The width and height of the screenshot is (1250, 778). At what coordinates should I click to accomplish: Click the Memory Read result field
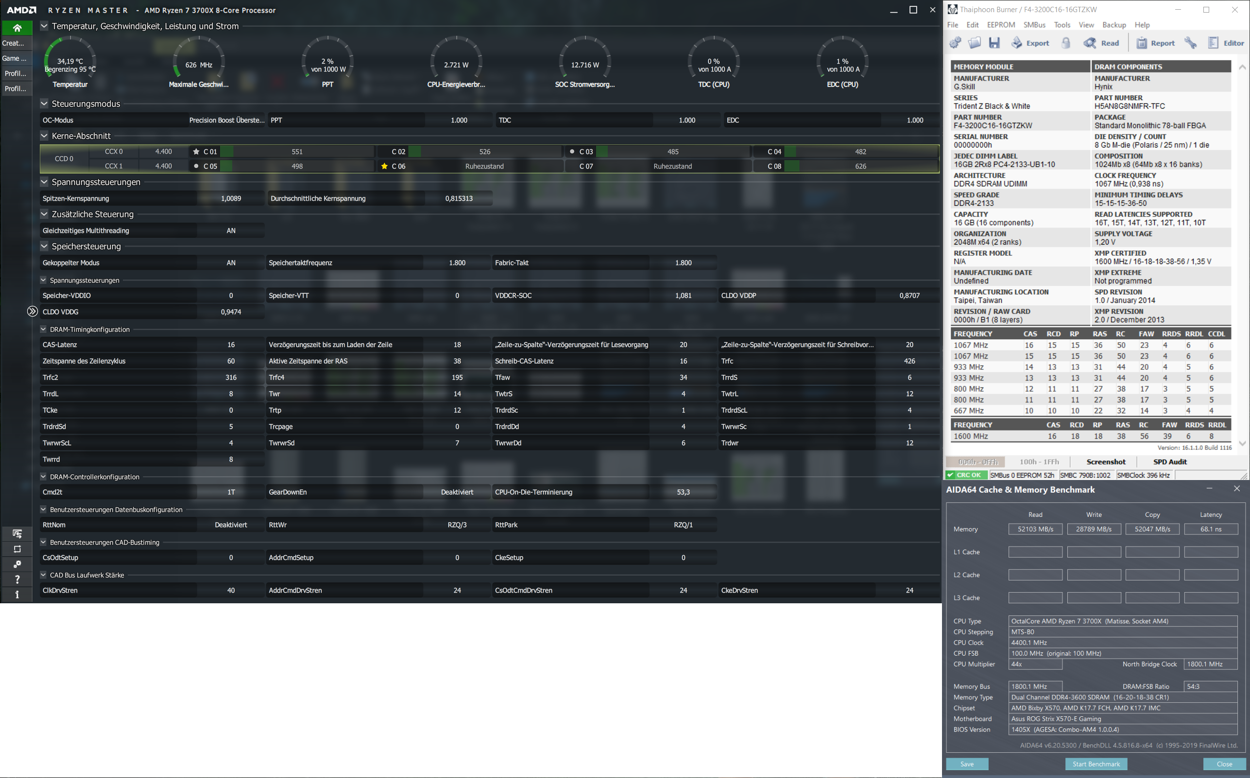[1035, 529]
